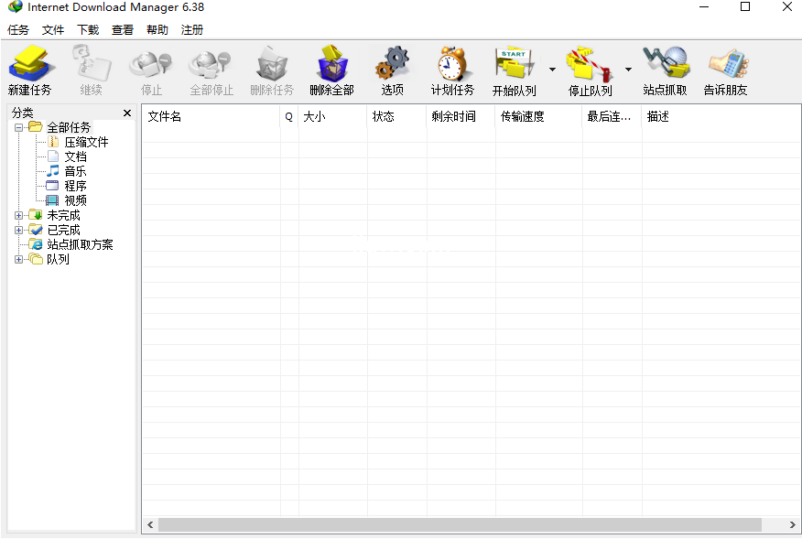Click the 全部停止 stop all icon
The height and width of the screenshot is (539, 802).
211,65
